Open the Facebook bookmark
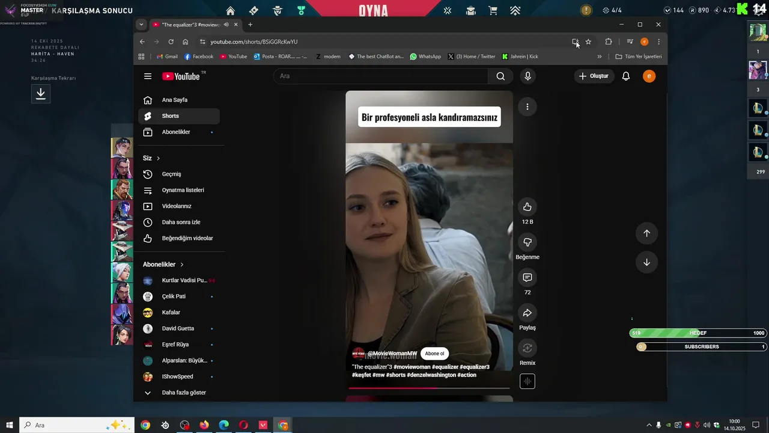This screenshot has height=433, width=769. 199,57
